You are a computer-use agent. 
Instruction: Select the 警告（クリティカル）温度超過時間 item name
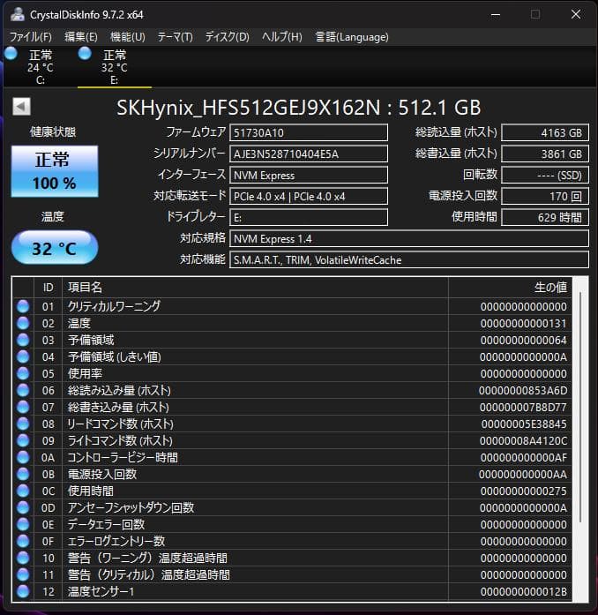[148, 575]
